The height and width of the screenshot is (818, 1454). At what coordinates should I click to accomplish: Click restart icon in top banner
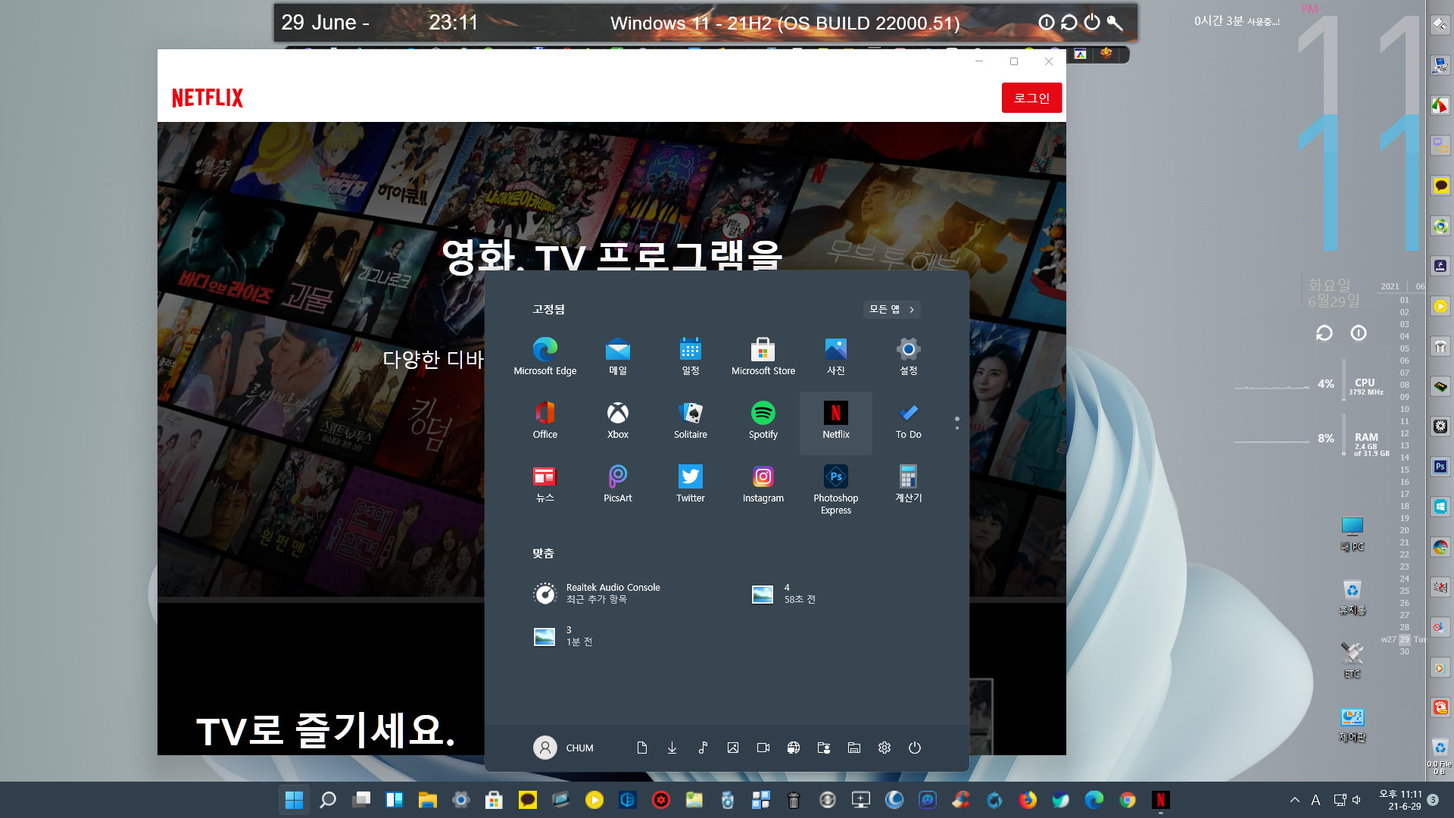[x=1069, y=23]
